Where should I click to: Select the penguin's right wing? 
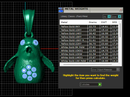(x=48, y=64)
